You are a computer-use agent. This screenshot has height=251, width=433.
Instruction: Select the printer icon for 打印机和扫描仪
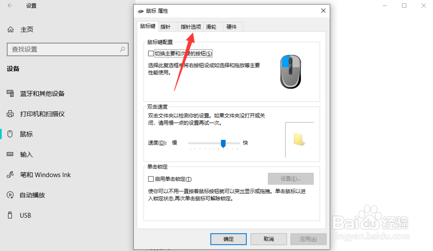[10, 114]
